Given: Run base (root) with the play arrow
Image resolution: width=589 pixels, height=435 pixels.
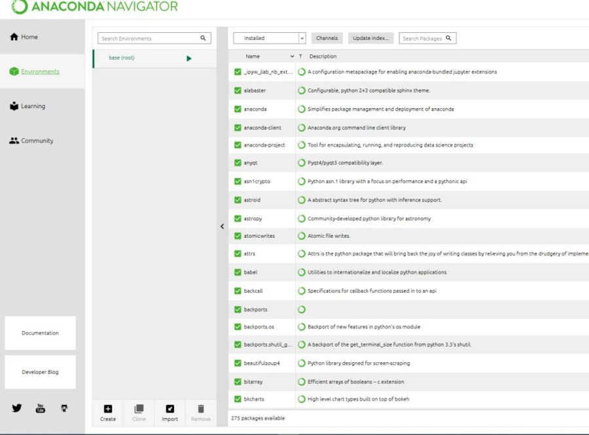Looking at the screenshot, I should click(189, 58).
